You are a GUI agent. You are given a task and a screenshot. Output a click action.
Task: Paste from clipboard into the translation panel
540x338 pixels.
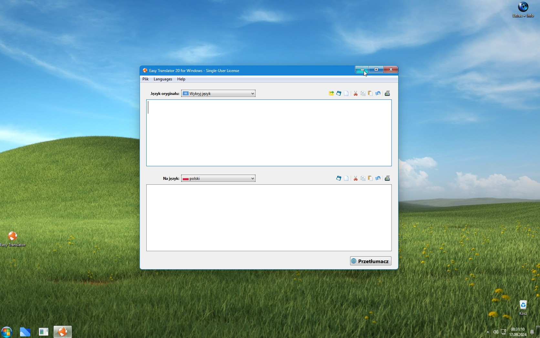[x=370, y=179]
